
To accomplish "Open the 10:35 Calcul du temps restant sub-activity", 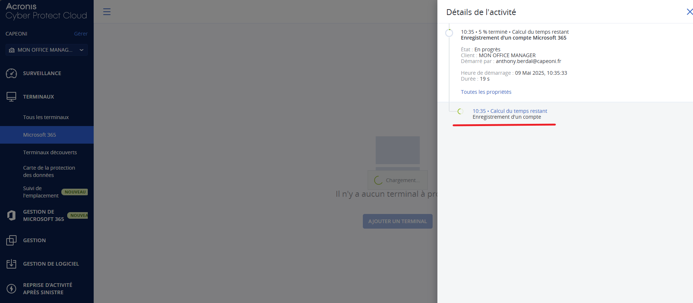I will [x=510, y=111].
